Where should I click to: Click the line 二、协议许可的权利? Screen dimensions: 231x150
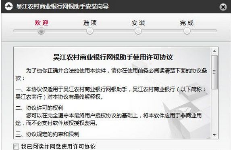coord(40,108)
